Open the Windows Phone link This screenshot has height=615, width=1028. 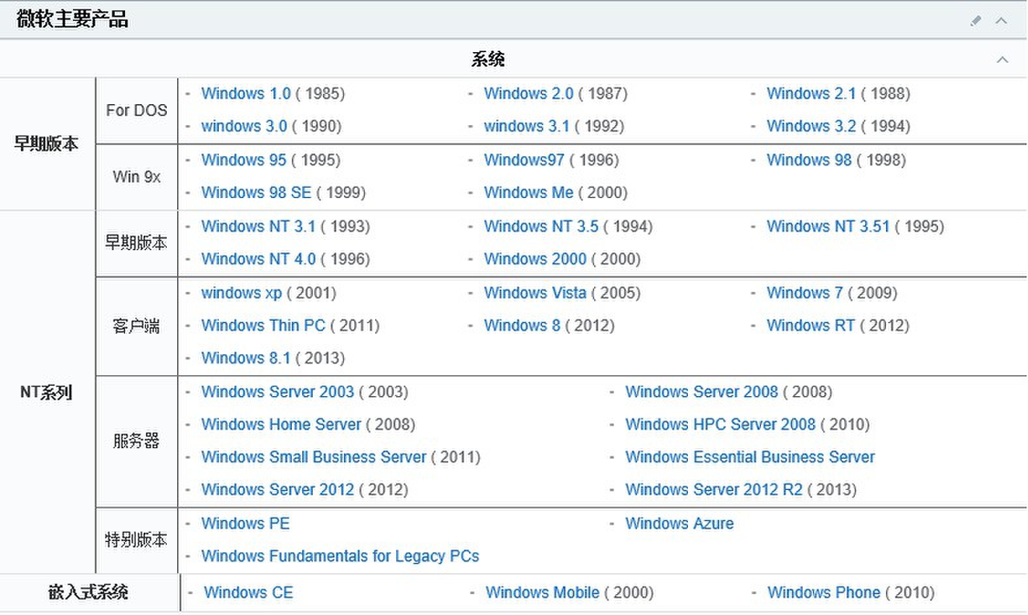823,592
